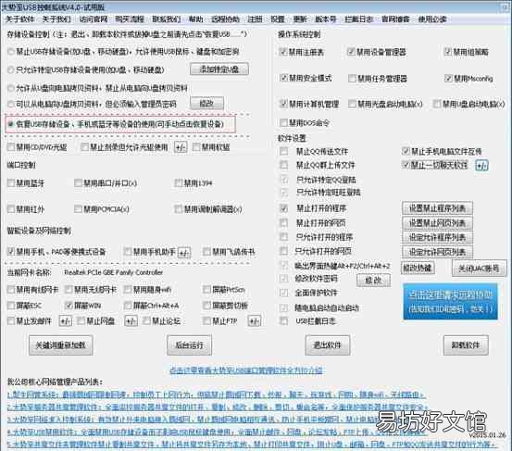This screenshot has width=512, height=451.
Task: Click the 添加特定U盘 button
Action: (x=219, y=69)
